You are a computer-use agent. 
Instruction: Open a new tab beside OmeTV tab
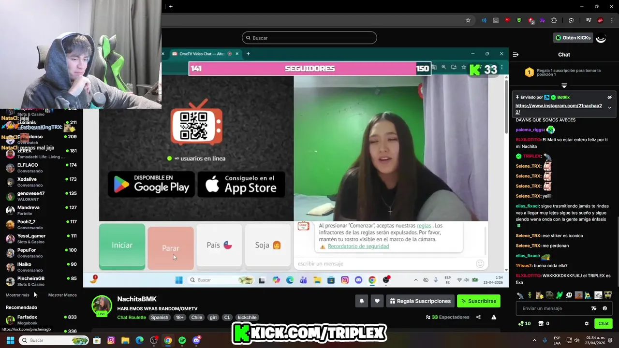point(248,54)
